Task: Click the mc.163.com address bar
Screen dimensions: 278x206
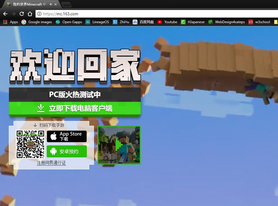Action: pos(147,14)
